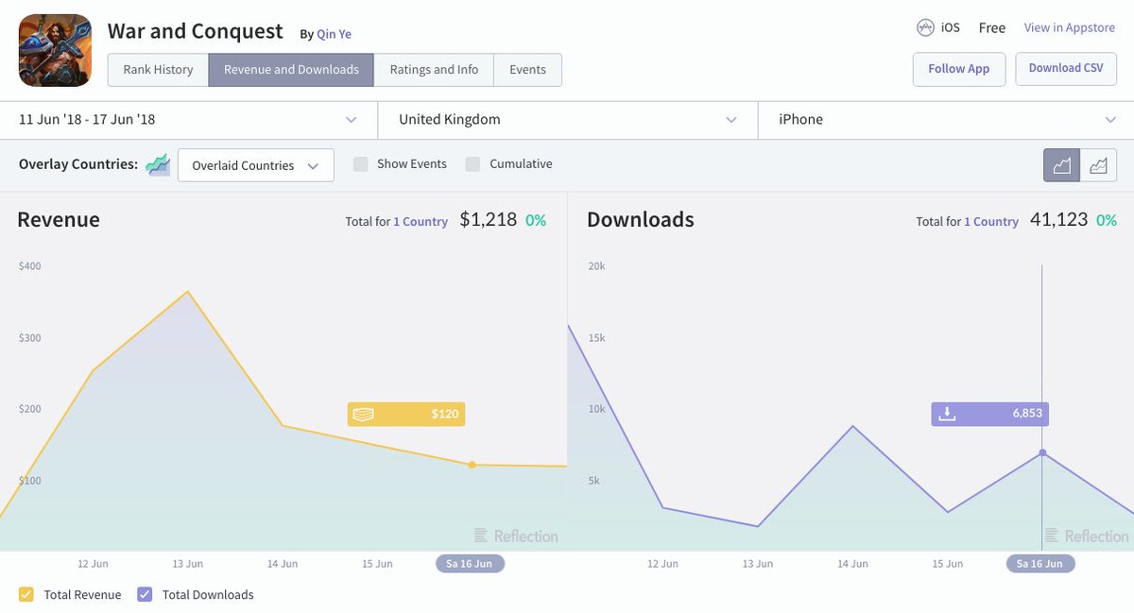Image resolution: width=1134 pixels, height=613 pixels.
Task: Enable the Cumulative checkbox
Action: coord(472,164)
